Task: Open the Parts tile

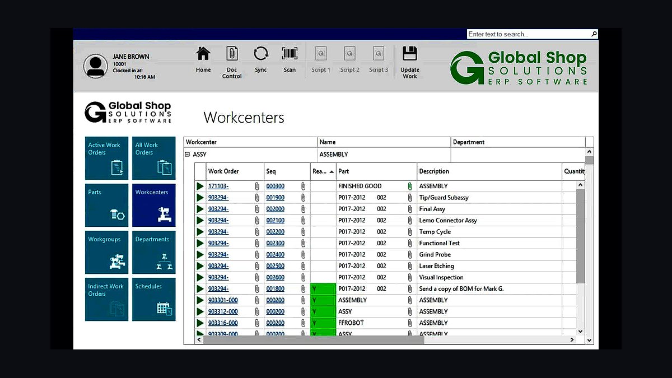Action: coord(106,205)
